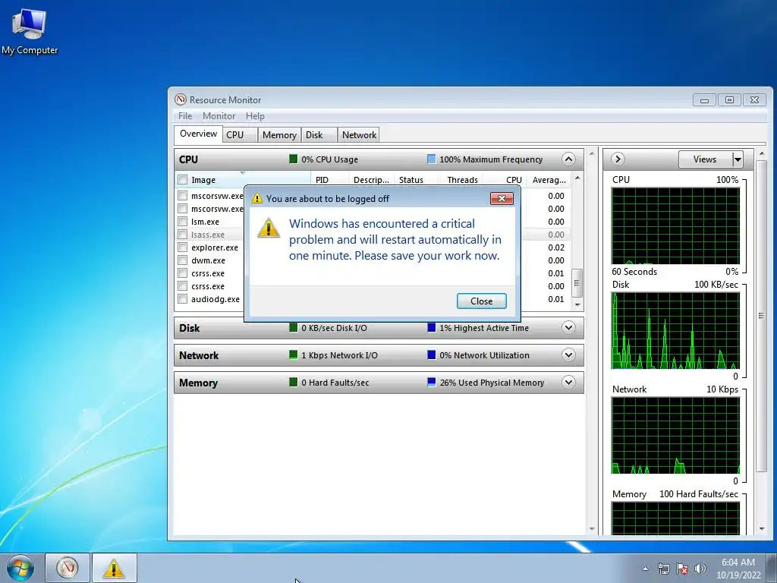Screen dimensions: 777x583
Task: Open the File menu
Action: click(x=185, y=116)
